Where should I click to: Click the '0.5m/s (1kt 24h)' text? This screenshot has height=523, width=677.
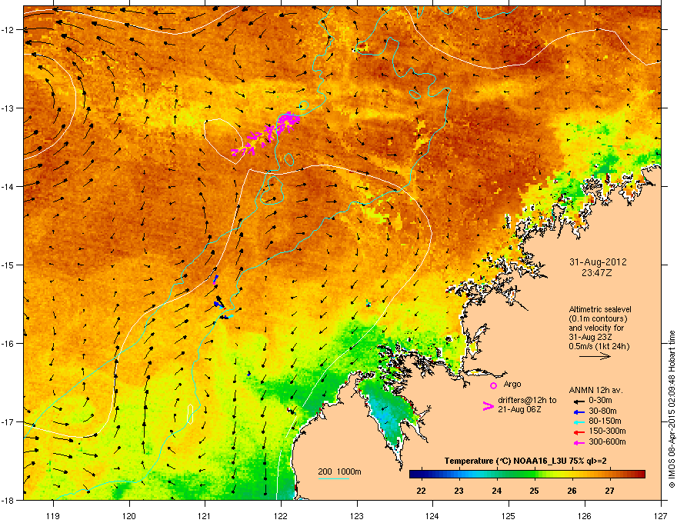[599, 346]
